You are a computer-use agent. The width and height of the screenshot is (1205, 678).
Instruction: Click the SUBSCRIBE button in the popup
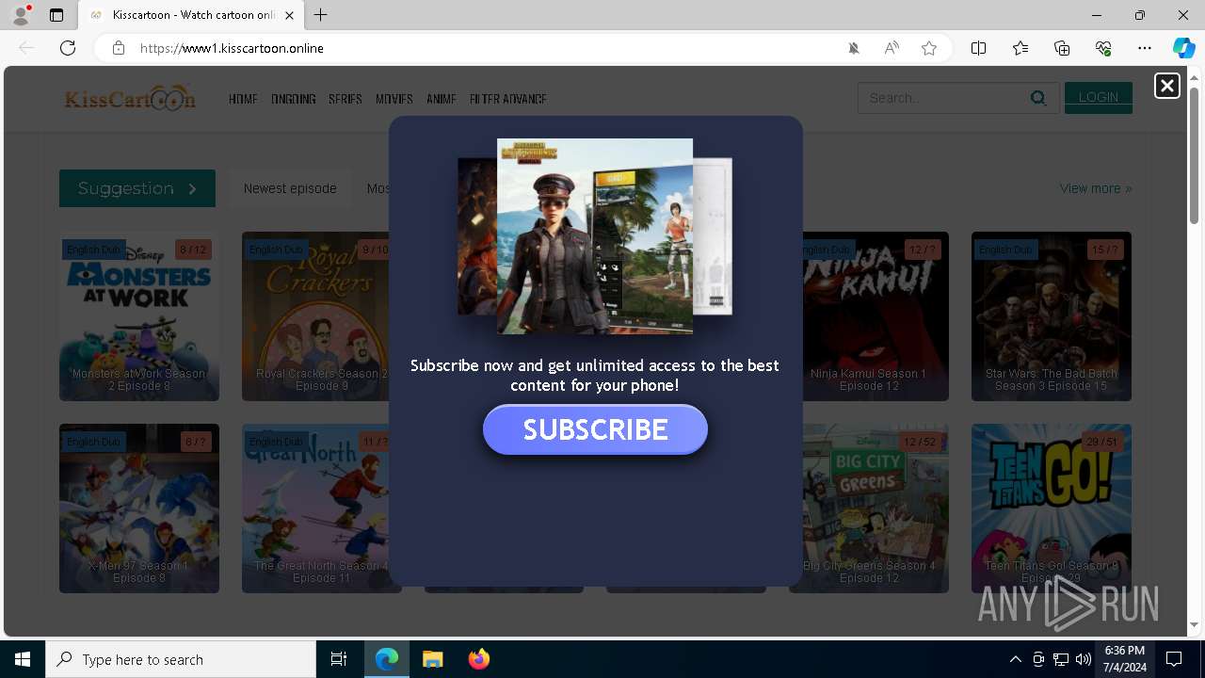[x=595, y=429]
